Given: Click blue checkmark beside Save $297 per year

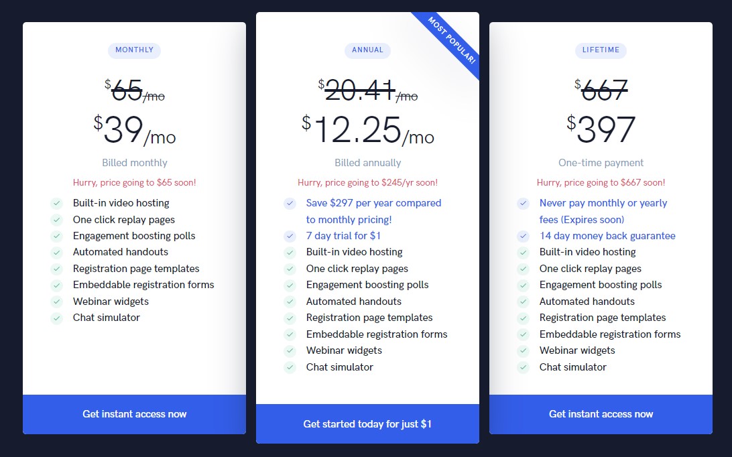Looking at the screenshot, I should click(290, 203).
